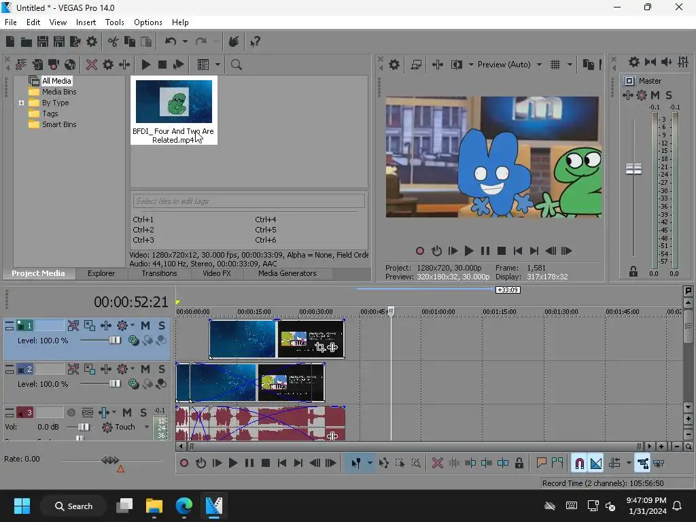Open the Media Generators tab
The height and width of the screenshot is (522, 696).
click(x=288, y=273)
